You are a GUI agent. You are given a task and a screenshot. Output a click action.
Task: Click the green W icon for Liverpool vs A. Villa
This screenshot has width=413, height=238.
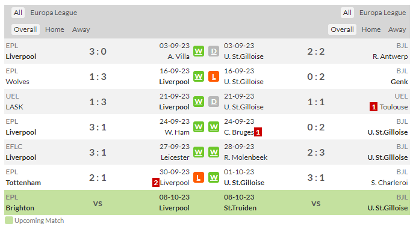(199, 51)
